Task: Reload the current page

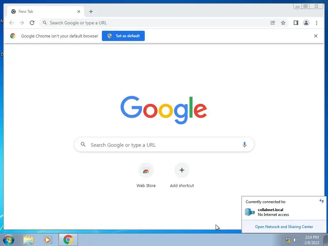Action: tap(32, 23)
